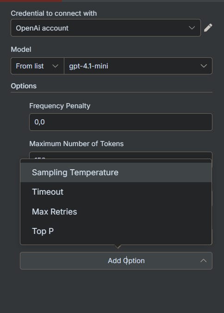The width and height of the screenshot is (224, 313).
Task: Click the Options section header
Action: 24,86
